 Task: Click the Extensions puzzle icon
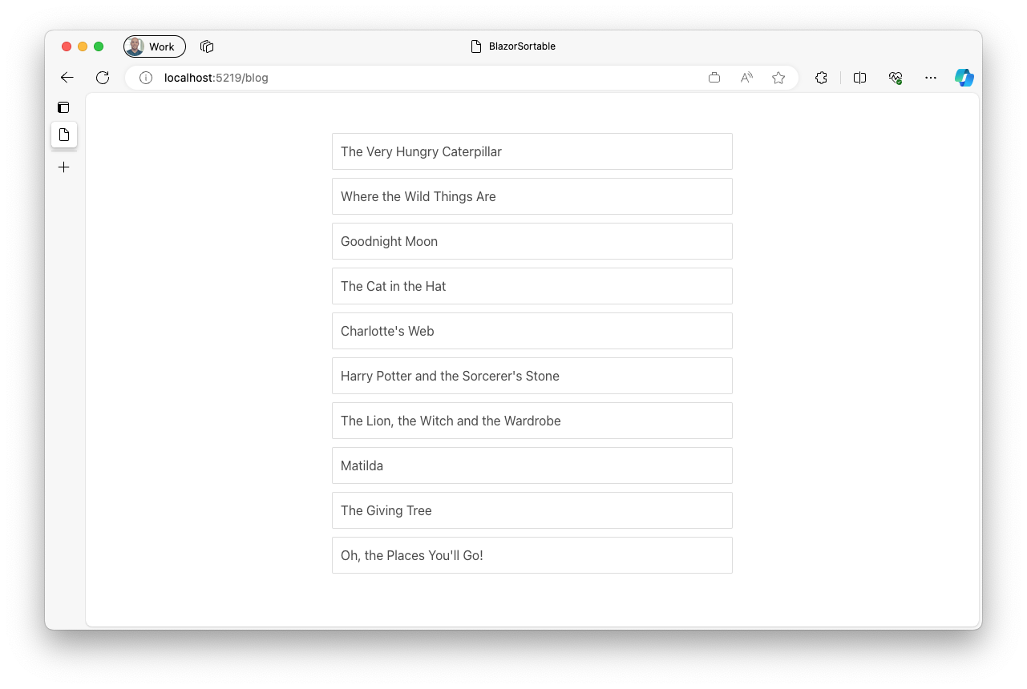[x=821, y=78]
